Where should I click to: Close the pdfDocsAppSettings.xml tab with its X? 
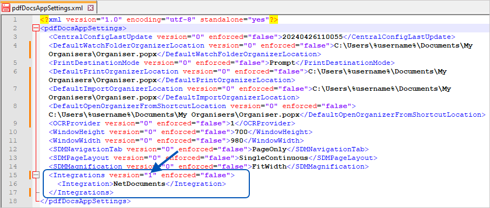[x=90, y=8]
